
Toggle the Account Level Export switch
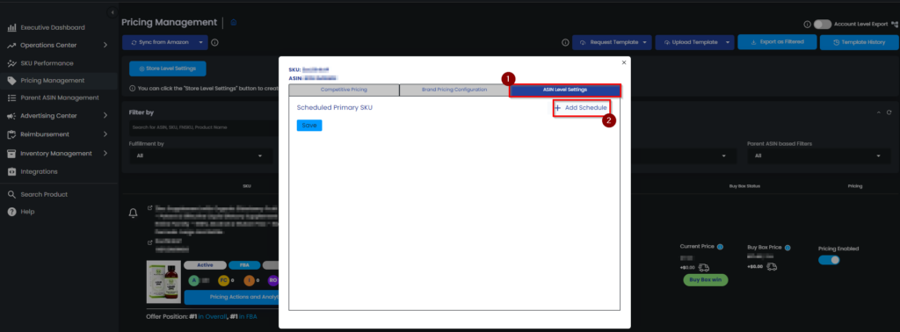[x=822, y=24]
